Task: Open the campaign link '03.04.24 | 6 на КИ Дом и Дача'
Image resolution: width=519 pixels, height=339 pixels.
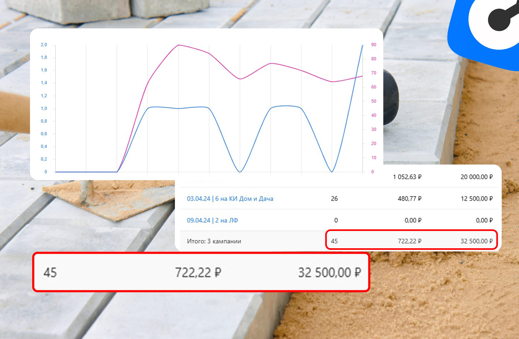Action: click(x=230, y=199)
